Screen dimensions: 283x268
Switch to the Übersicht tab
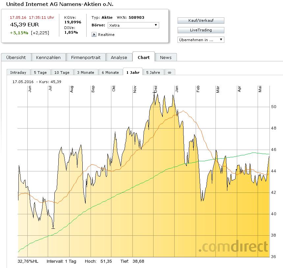point(16,57)
